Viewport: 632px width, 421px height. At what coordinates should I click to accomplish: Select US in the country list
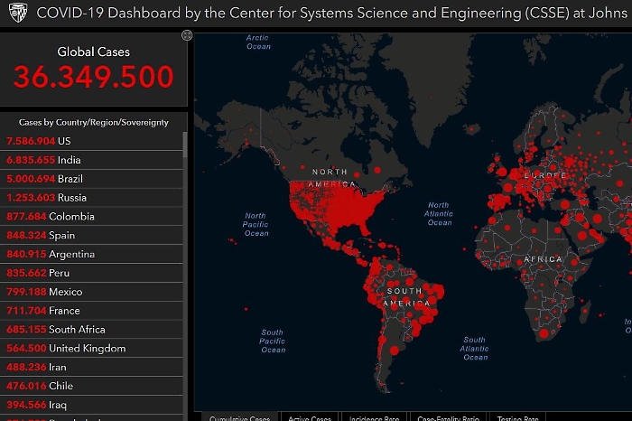coord(63,141)
